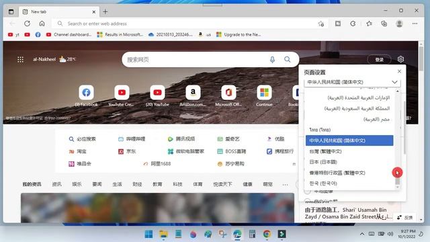Open Calculator from the taskbar
Image resolution: width=430 pixels, height=242 pixels.
tap(253, 234)
